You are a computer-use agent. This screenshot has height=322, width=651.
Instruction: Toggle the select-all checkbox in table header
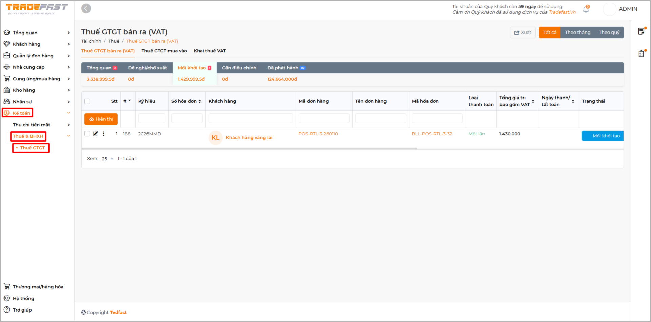(x=87, y=101)
